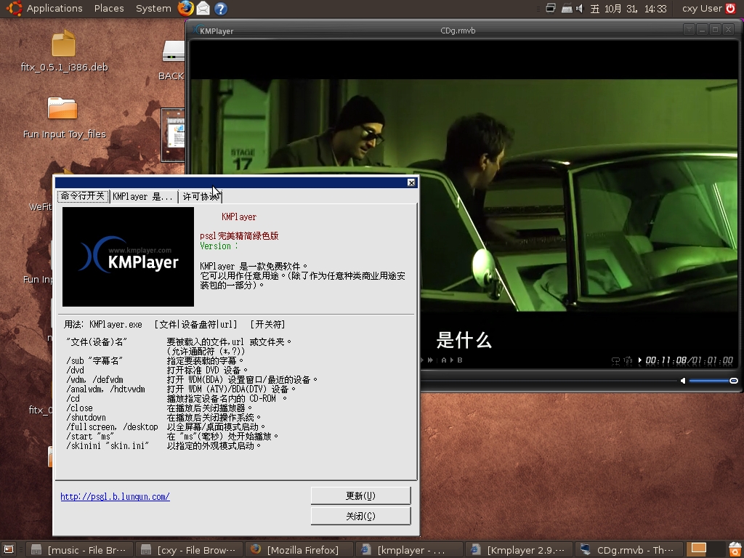
Task: Click the display settings tray icon
Action: click(551, 8)
